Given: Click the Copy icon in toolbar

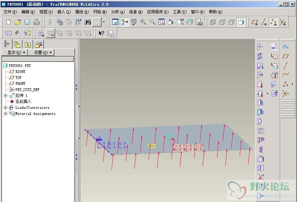Looking at the screenshot, I should click(x=60, y=22).
